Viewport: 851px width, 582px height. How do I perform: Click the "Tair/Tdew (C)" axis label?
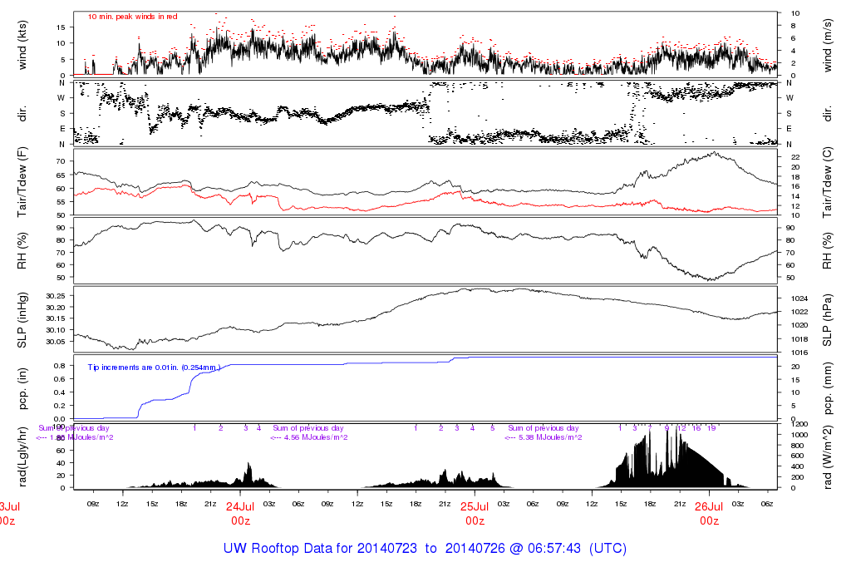(828, 182)
